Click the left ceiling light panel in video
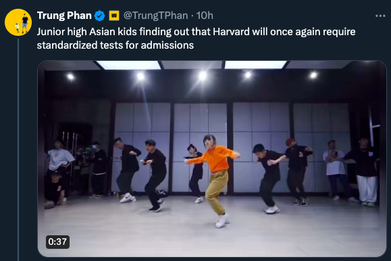This screenshot has height=261, width=391. pos(129,65)
